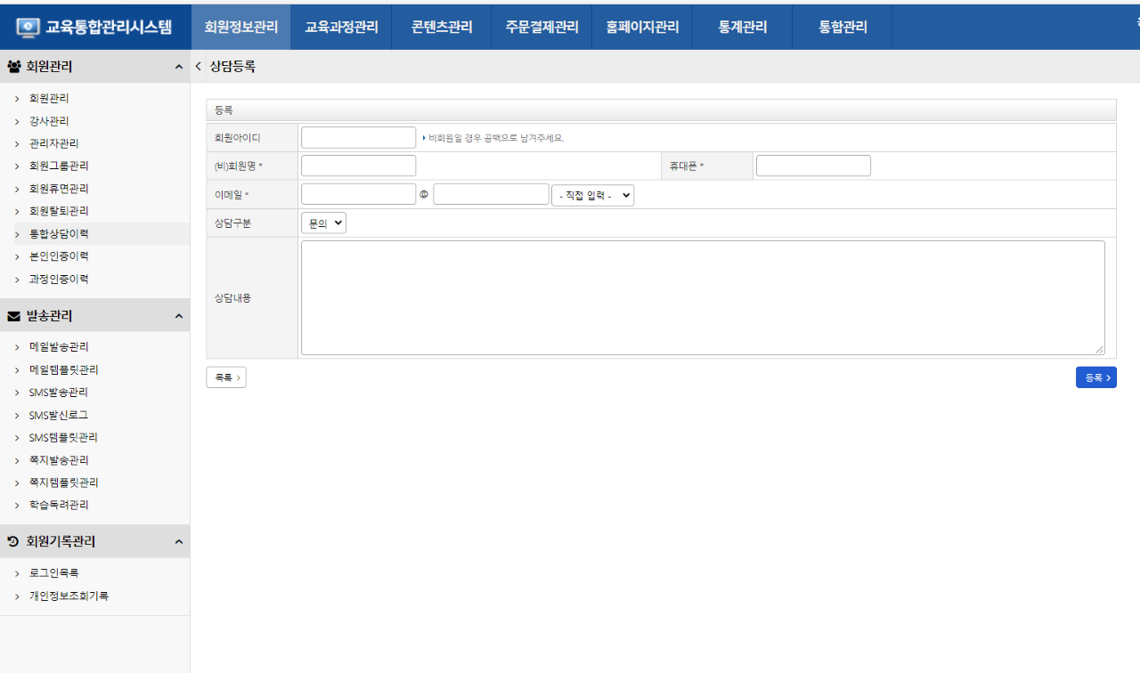Switch to the 통계관리 top menu
This screenshot has width=1140, height=673.
(x=742, y=27)
